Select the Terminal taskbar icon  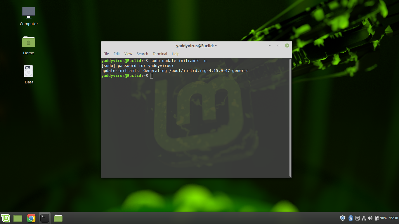pyautogui.click(x=44, y=218)
